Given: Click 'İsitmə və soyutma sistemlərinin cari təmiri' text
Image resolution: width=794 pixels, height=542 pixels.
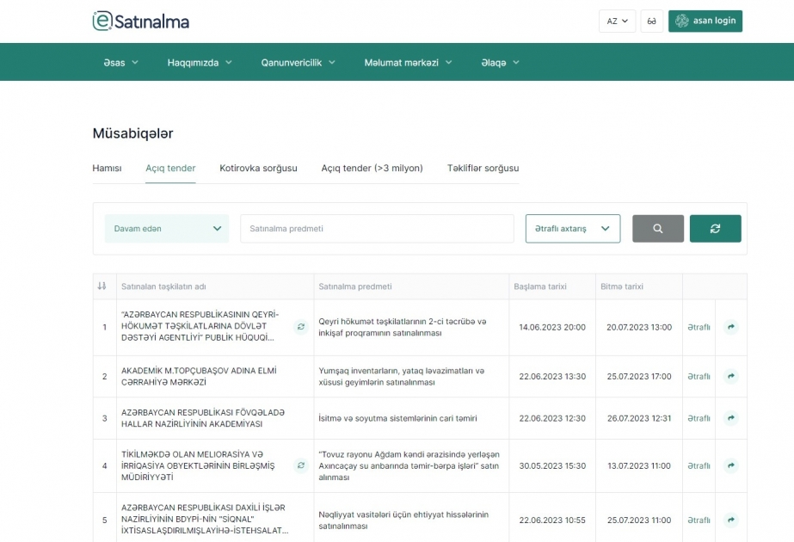Looking at the screenshot, I should pos(397,418).
